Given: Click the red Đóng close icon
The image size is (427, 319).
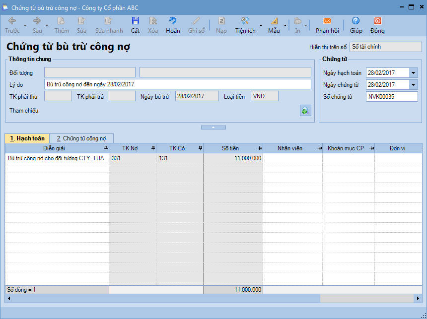Looking at the screenshot, I should [x=377, y=21].
